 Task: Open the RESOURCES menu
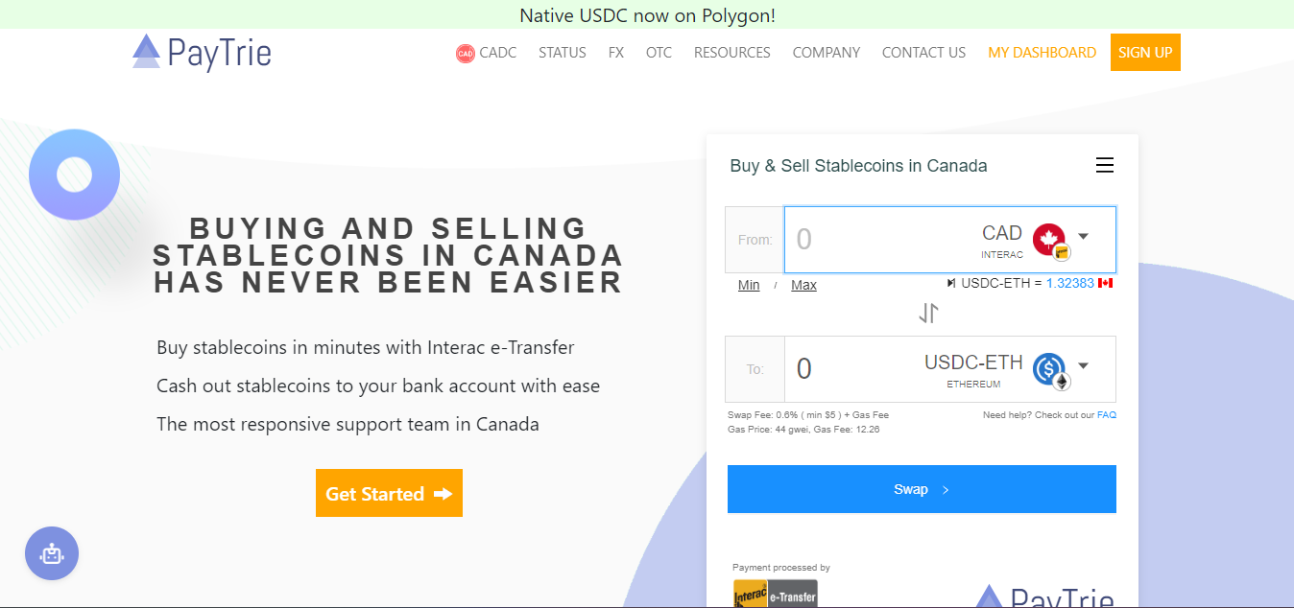pyautogui.click(x=732, y=53)
